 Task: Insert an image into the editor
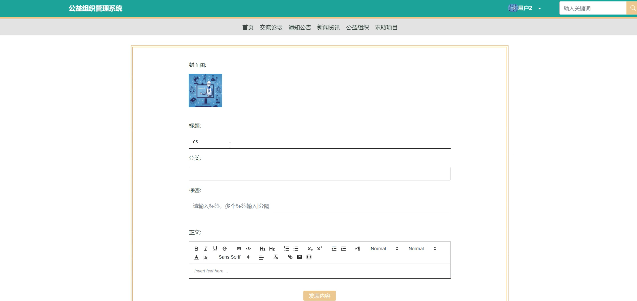point(299,257)
